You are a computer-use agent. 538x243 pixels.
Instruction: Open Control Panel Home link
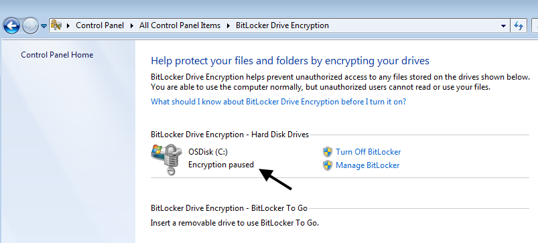pos(57,55)
